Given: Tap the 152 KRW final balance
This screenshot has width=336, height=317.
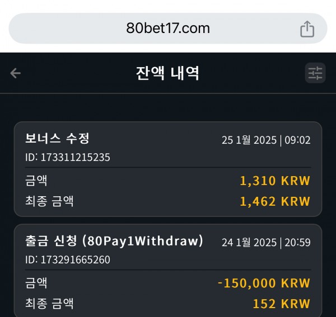Looking at the screenshot, I should pyautogui.click(x=281, y=304).
